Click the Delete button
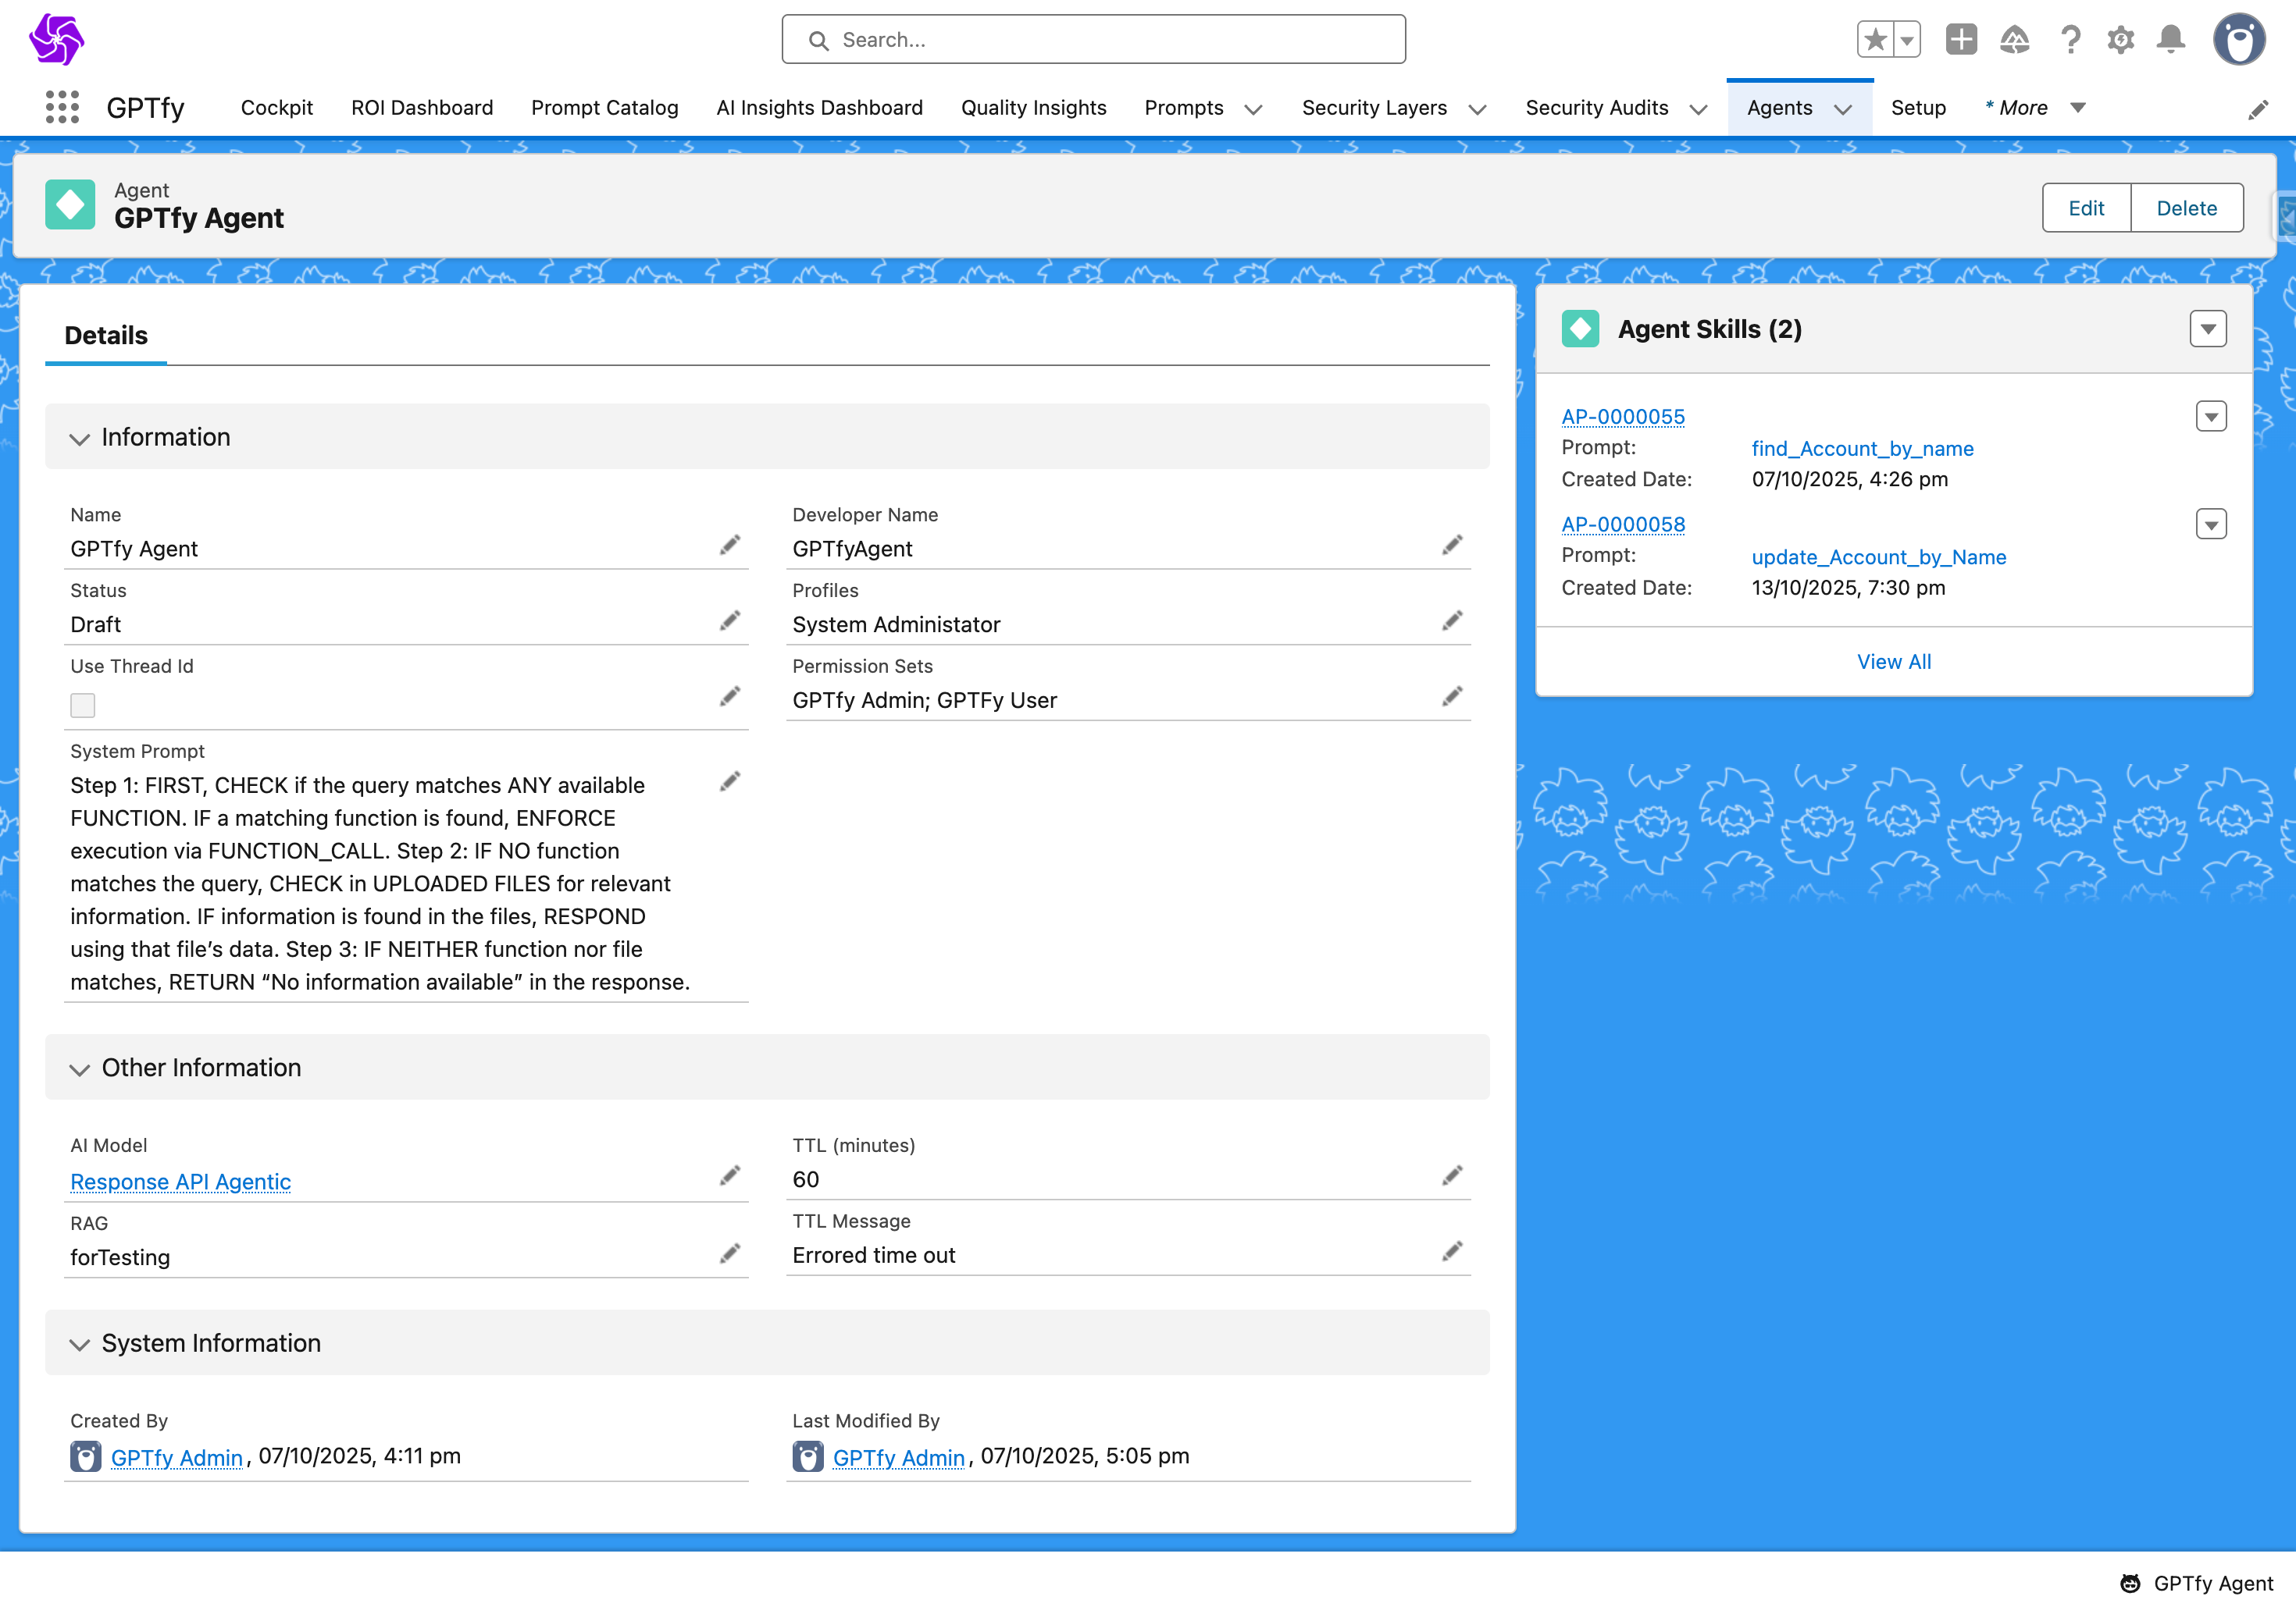This screenshot has height=1614, width=2296. [2186, 208]
